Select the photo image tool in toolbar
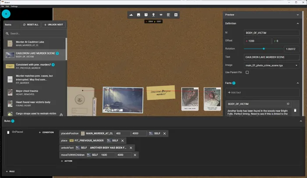Viewport: 307px width, 178px height. pyautogui.click(x=139, y=15)
